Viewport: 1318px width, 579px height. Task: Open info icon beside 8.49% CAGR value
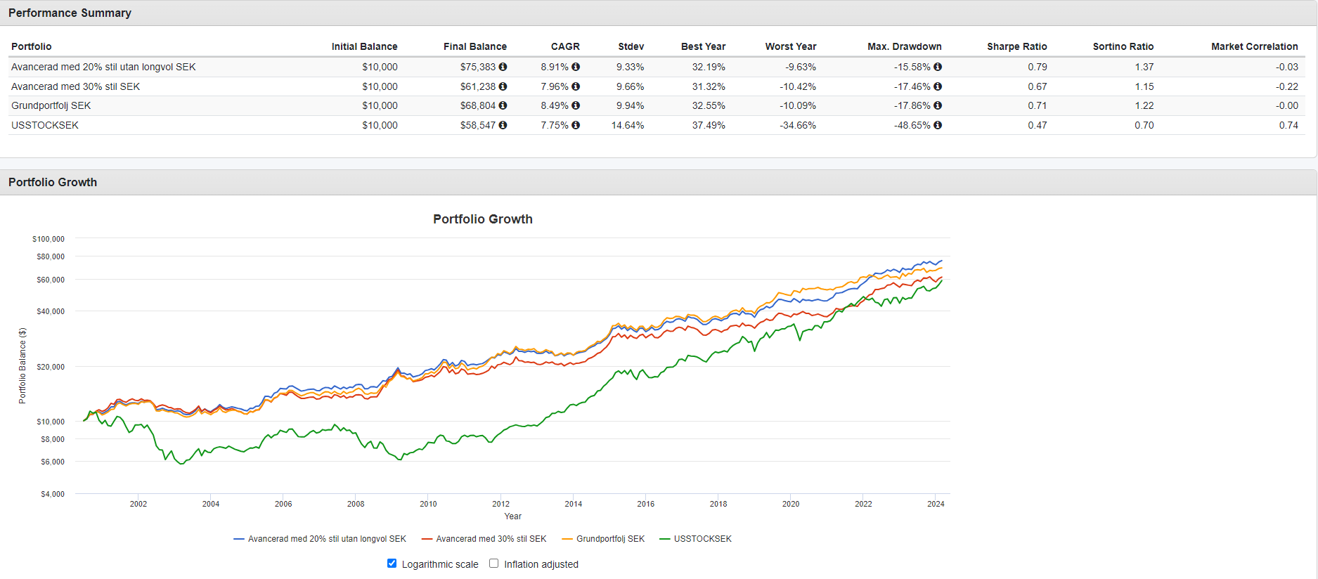pyautogui.click(x=576, y=105)
